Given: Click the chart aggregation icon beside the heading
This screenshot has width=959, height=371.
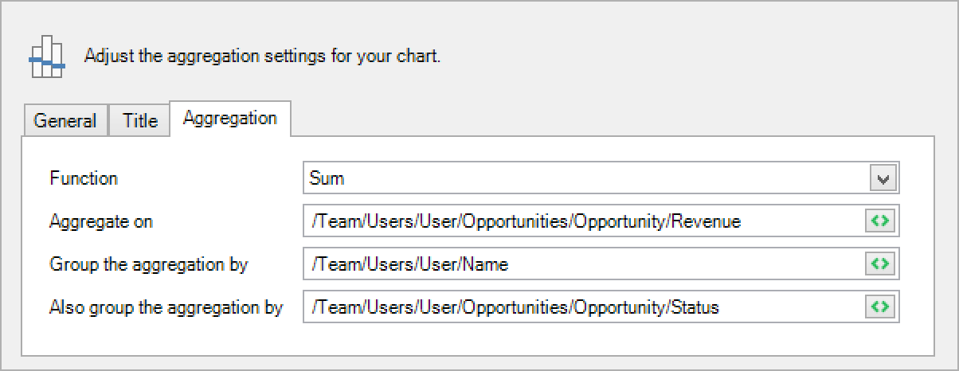Looking at the screenshot, I should point(46,57).
